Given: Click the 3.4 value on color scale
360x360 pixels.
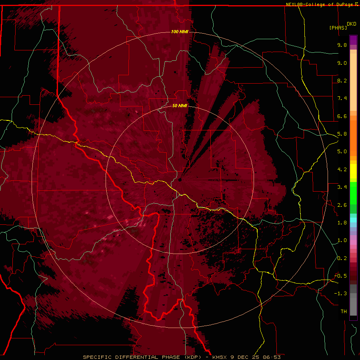Looking at the screenshot, I should pyautogui.click(x=342, y=187).
